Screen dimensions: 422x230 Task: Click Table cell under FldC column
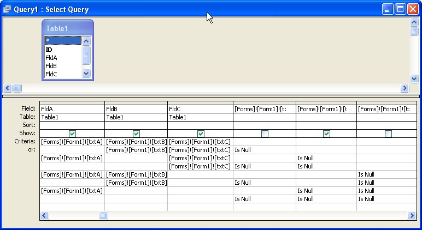[x=201, y=117]
